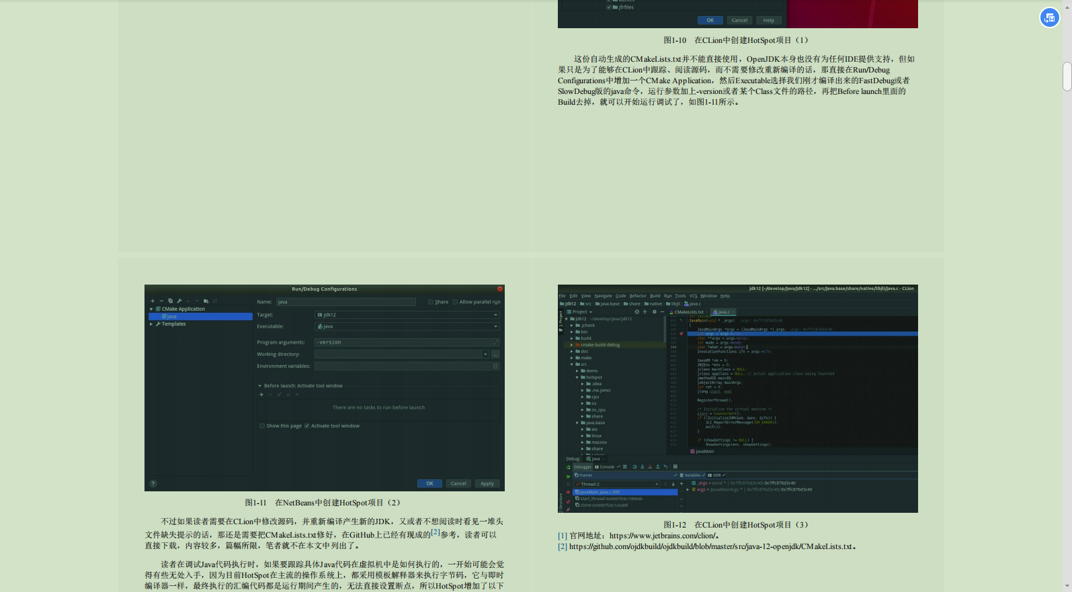Viewport: 1072px width, 592px height.
Task: Toggle the Allow parallel run checkbox
Action: point(455,302)
